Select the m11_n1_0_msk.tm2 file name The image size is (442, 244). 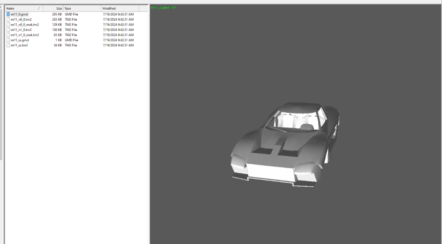tap(25, 35)
